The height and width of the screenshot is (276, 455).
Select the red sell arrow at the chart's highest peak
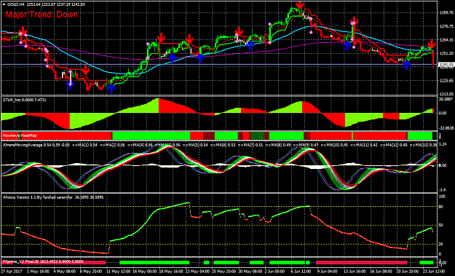tap(300, 5)
